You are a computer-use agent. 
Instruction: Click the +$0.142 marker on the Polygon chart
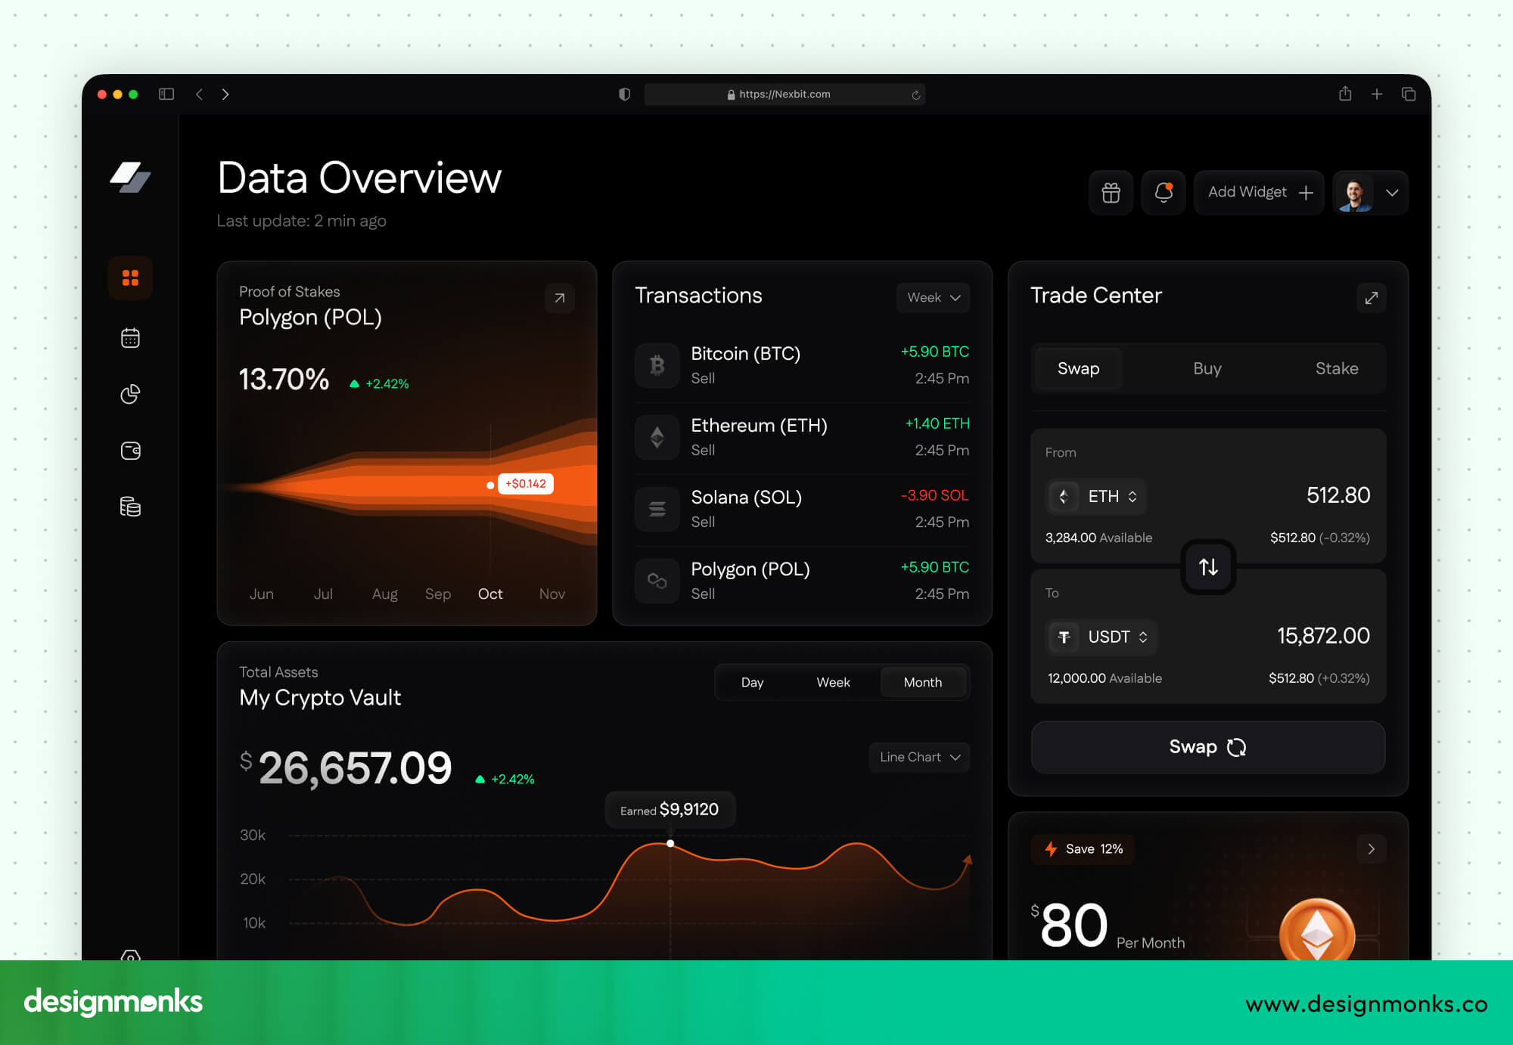pos(525,483)
